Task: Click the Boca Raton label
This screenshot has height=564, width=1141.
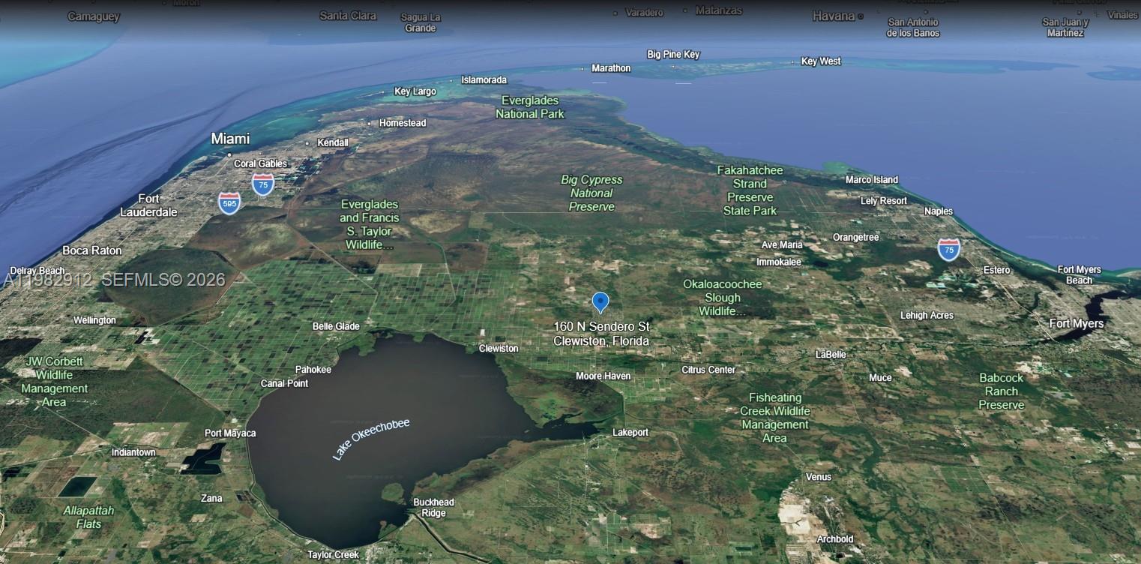Action: pyautogui.click(x=91, y=250)
